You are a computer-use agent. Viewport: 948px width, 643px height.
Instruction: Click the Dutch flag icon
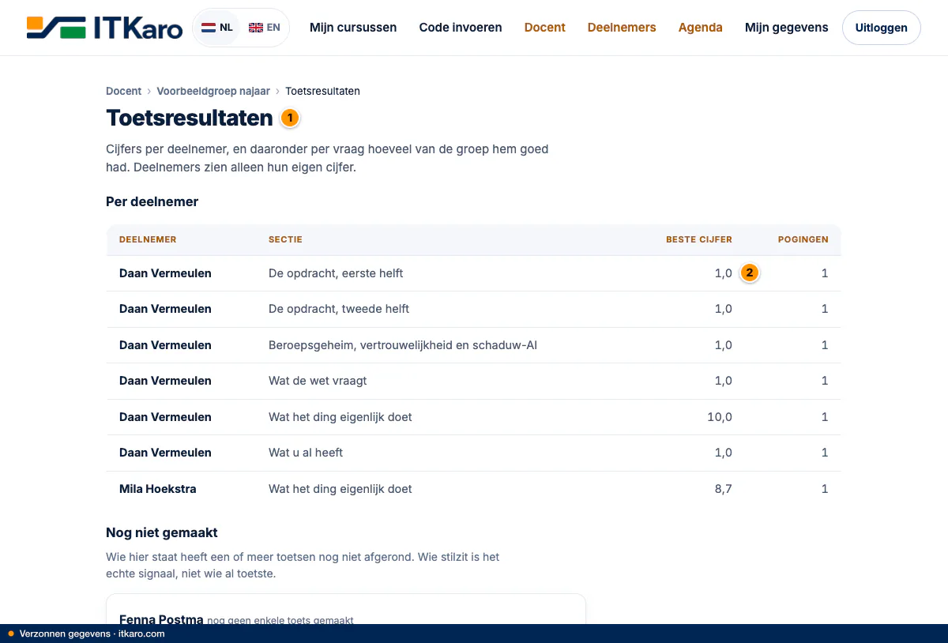(x=209, y=28)
